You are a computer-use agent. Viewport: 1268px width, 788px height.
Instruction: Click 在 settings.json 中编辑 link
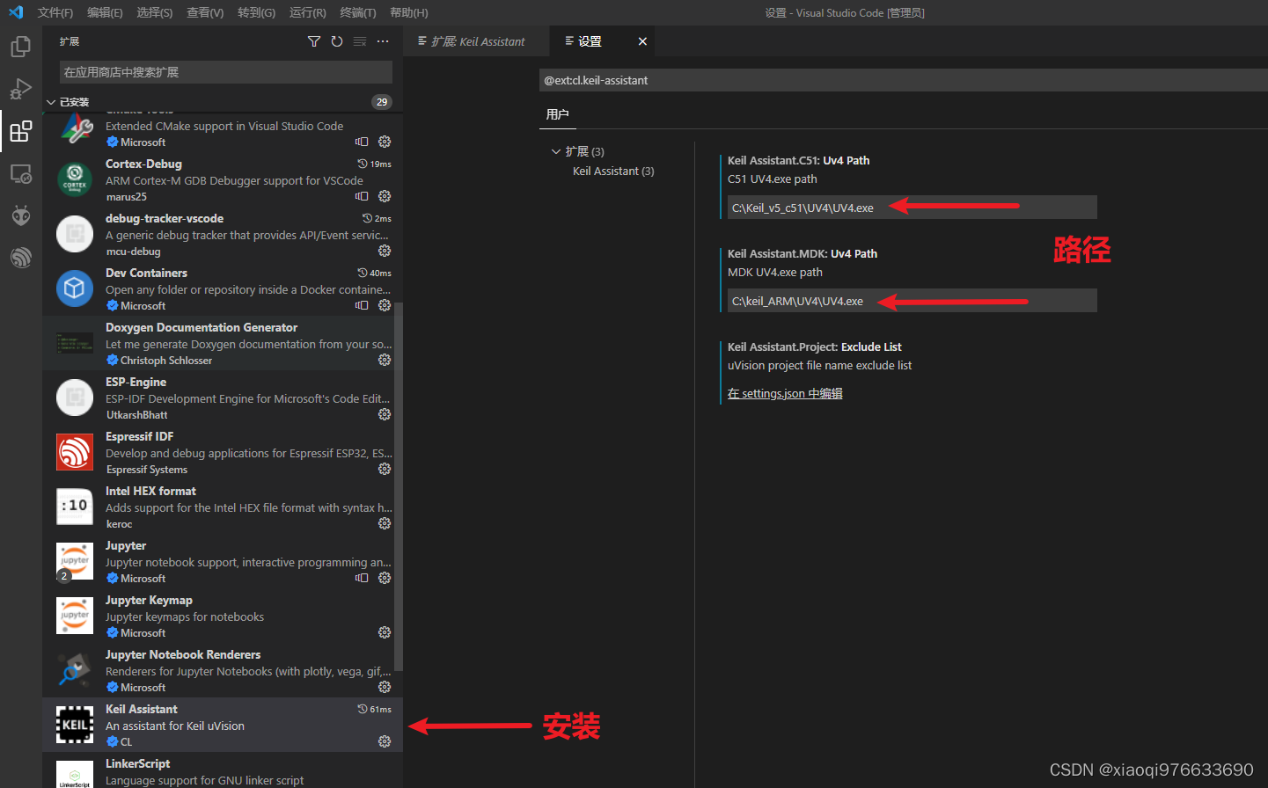point(785,393)
